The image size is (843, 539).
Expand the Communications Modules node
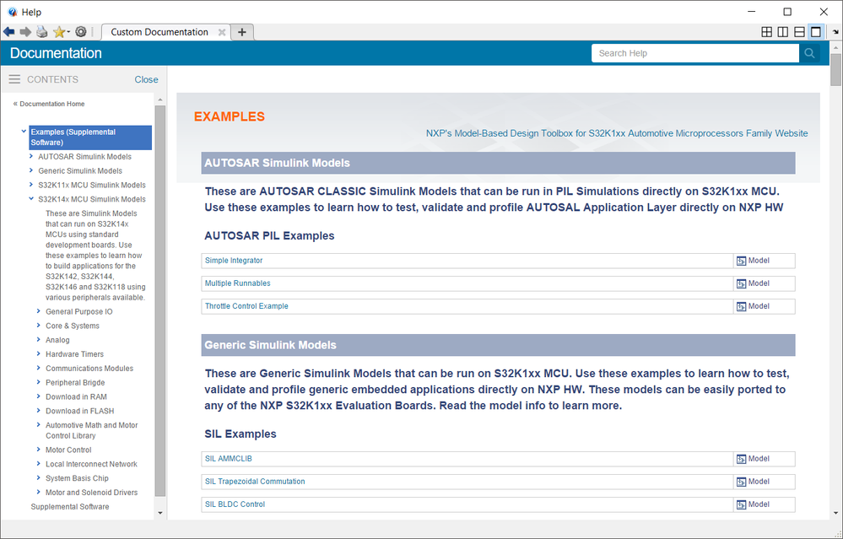tap(39, 368)
